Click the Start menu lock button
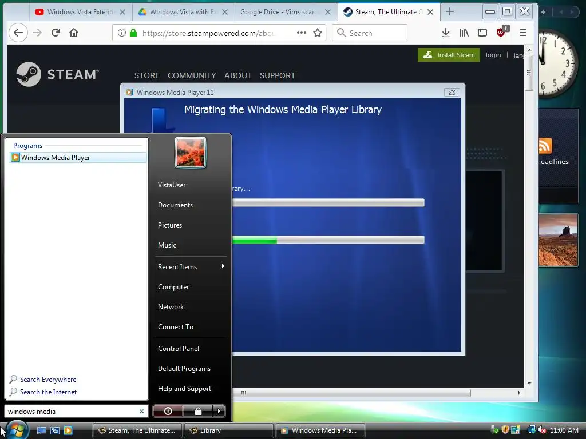The width and height of the screenshot is (586, 439). pos(198,411)
